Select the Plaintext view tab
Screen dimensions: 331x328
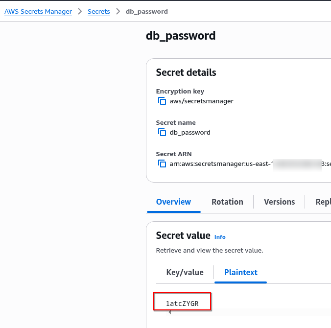click(x=240, y=272)
